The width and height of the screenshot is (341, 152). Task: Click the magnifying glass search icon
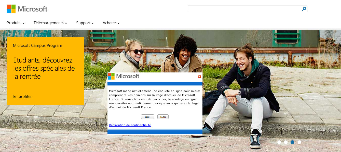pos(304,9)
